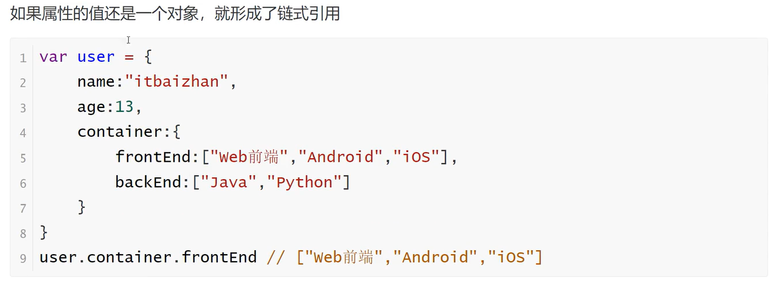Click the 'user' variable name on line 1

[96, 57]
